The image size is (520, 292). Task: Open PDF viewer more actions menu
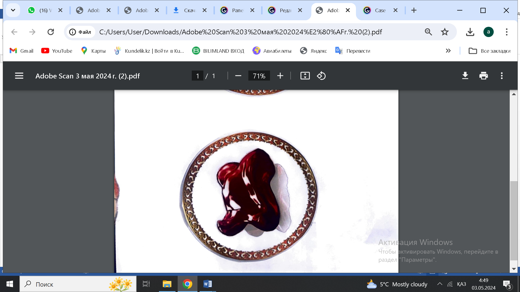502,76
